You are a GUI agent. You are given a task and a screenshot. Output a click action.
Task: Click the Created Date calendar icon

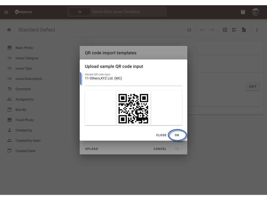click(x=10, y=151)
